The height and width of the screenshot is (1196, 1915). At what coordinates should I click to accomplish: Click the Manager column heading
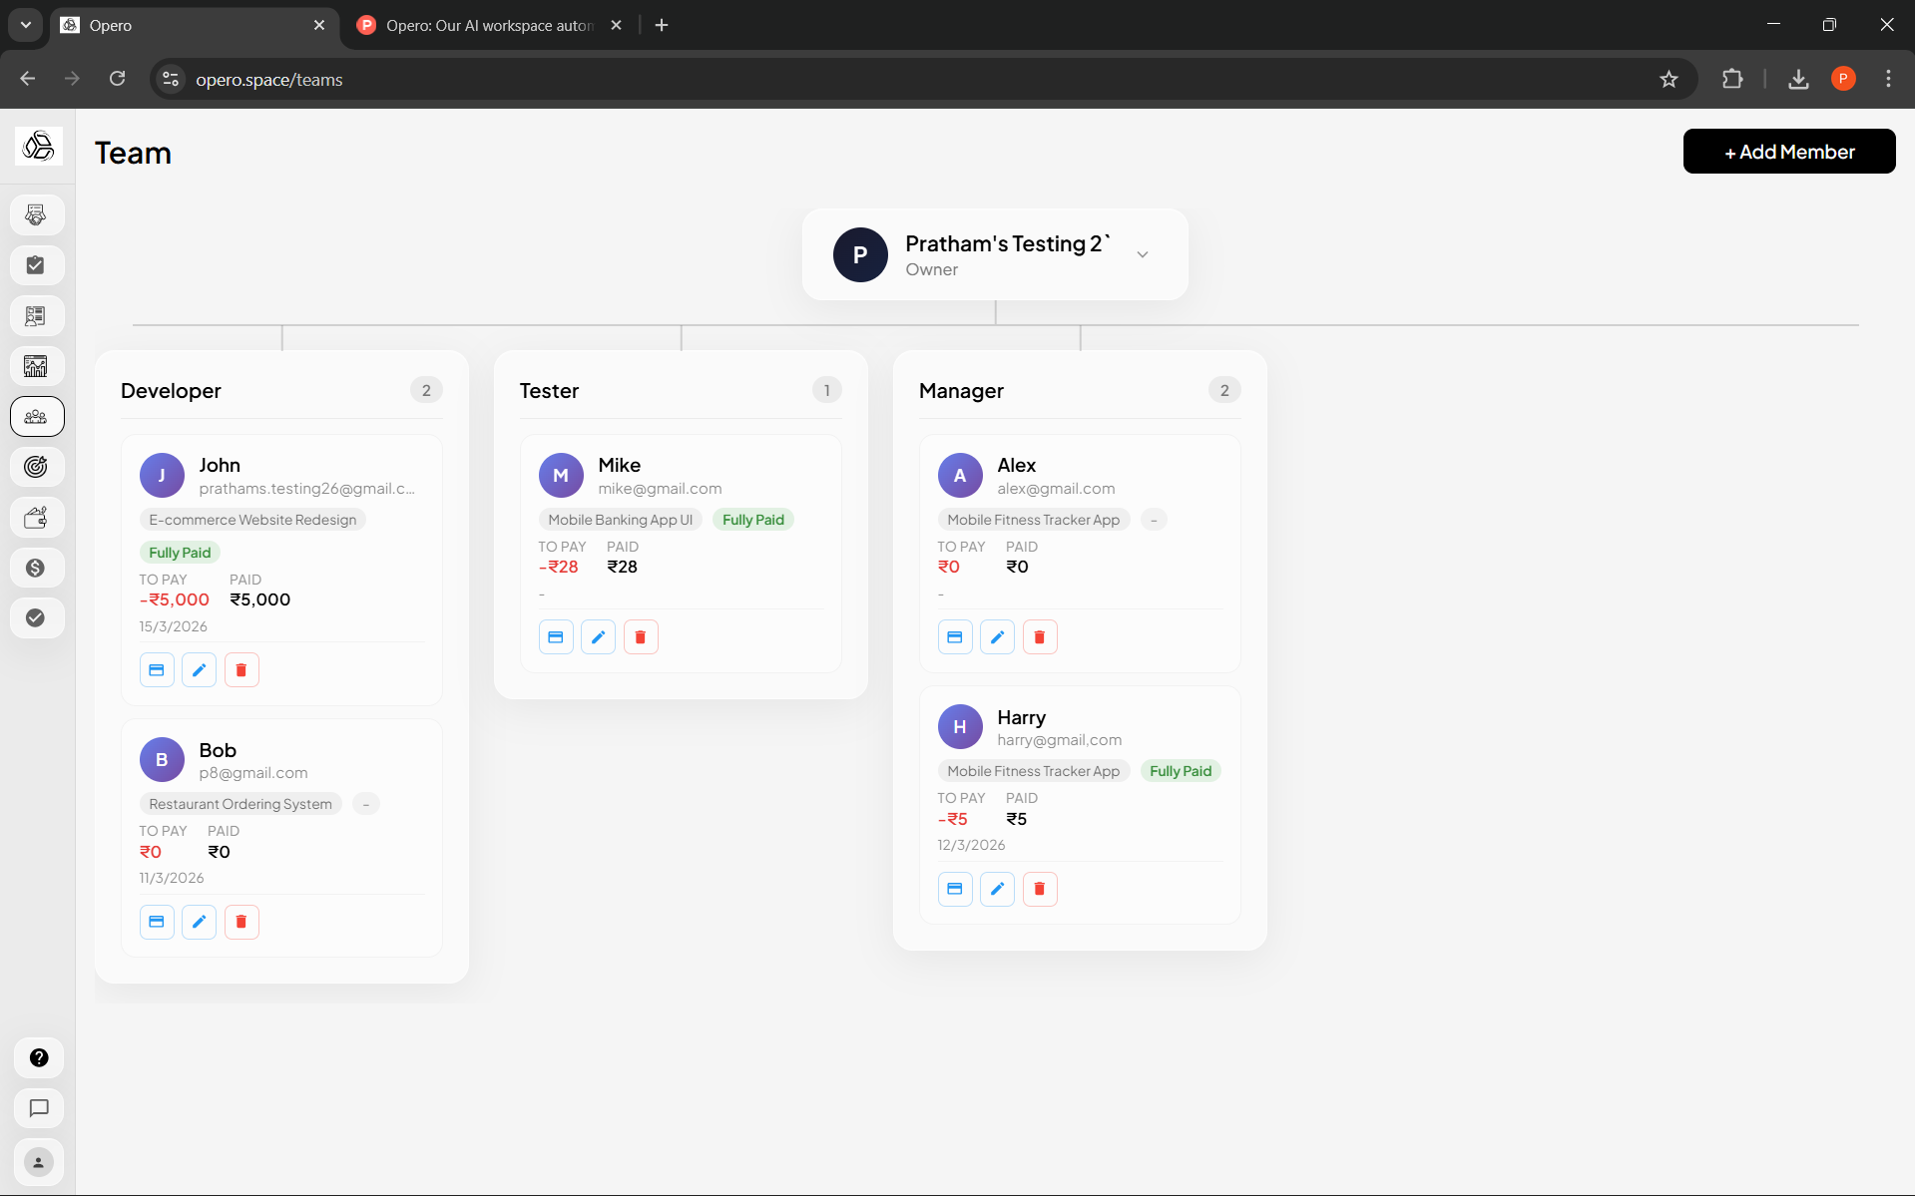pyautogui.click(x=961, y=391)
